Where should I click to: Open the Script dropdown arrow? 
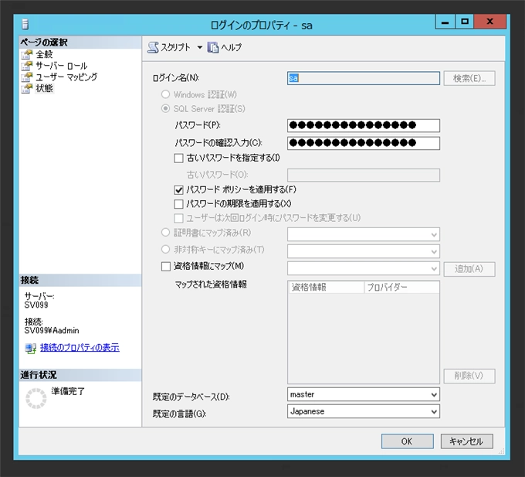click(x=199, y=48)
